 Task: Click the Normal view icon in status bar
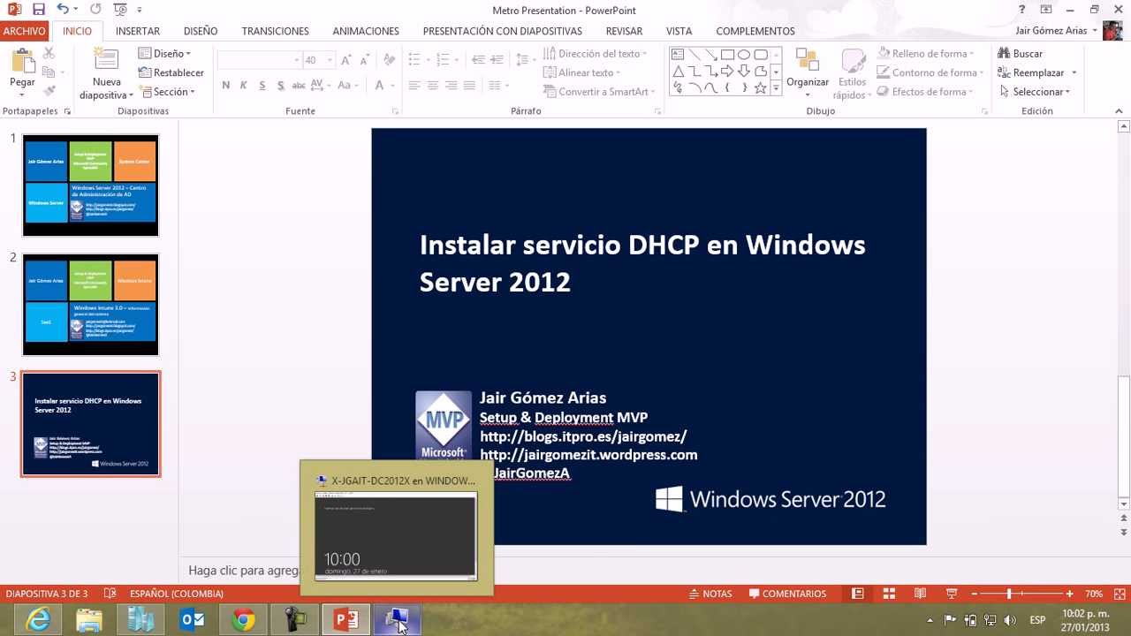pos(858,594)
